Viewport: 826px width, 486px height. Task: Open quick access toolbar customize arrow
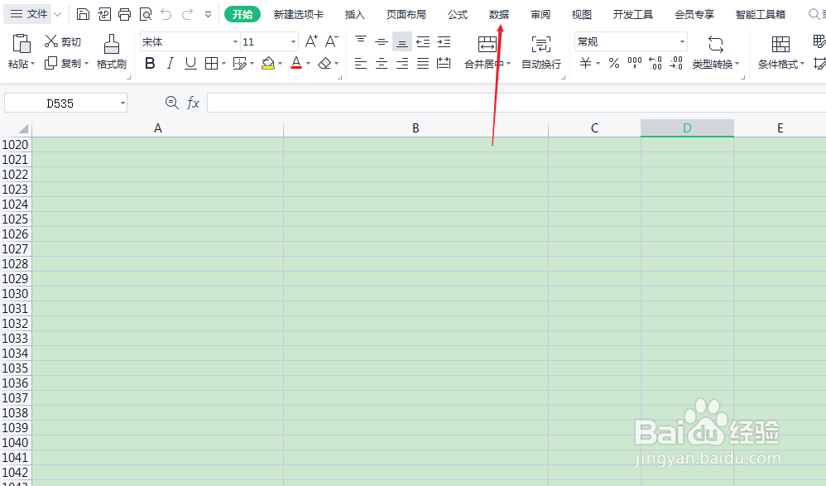tap(208, 14)
